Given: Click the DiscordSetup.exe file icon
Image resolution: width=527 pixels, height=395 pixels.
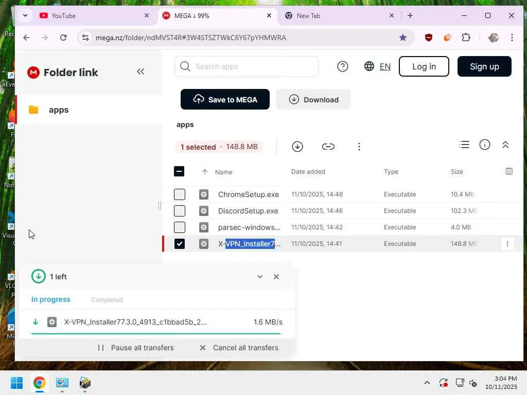Looking at the screenshot, I should tap(204, 210).
